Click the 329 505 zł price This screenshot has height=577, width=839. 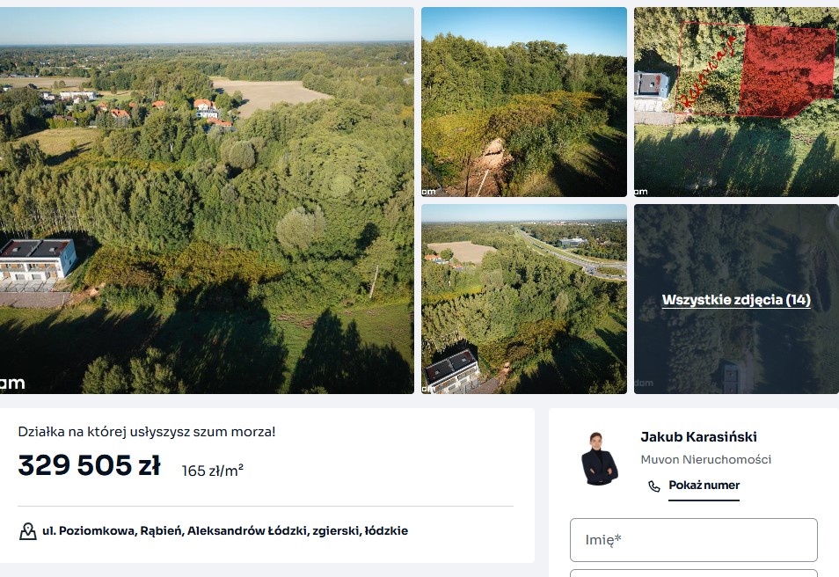pyautogui.click(x=89, y=465)
